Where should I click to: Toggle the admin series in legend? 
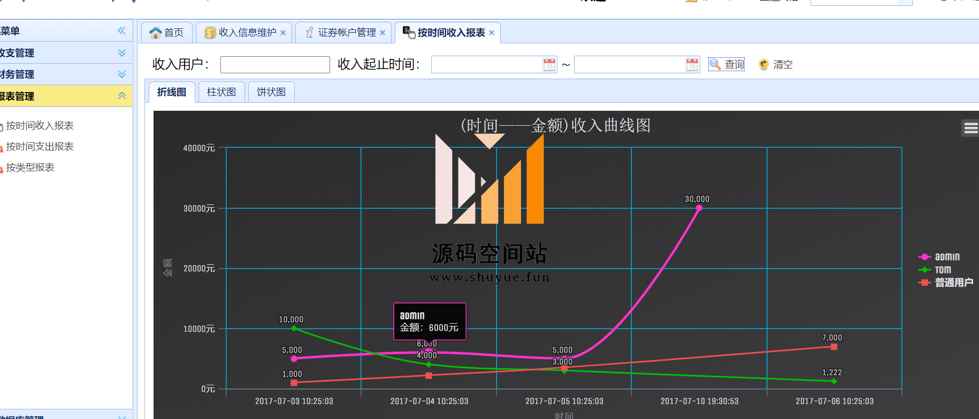click(939, 257)
